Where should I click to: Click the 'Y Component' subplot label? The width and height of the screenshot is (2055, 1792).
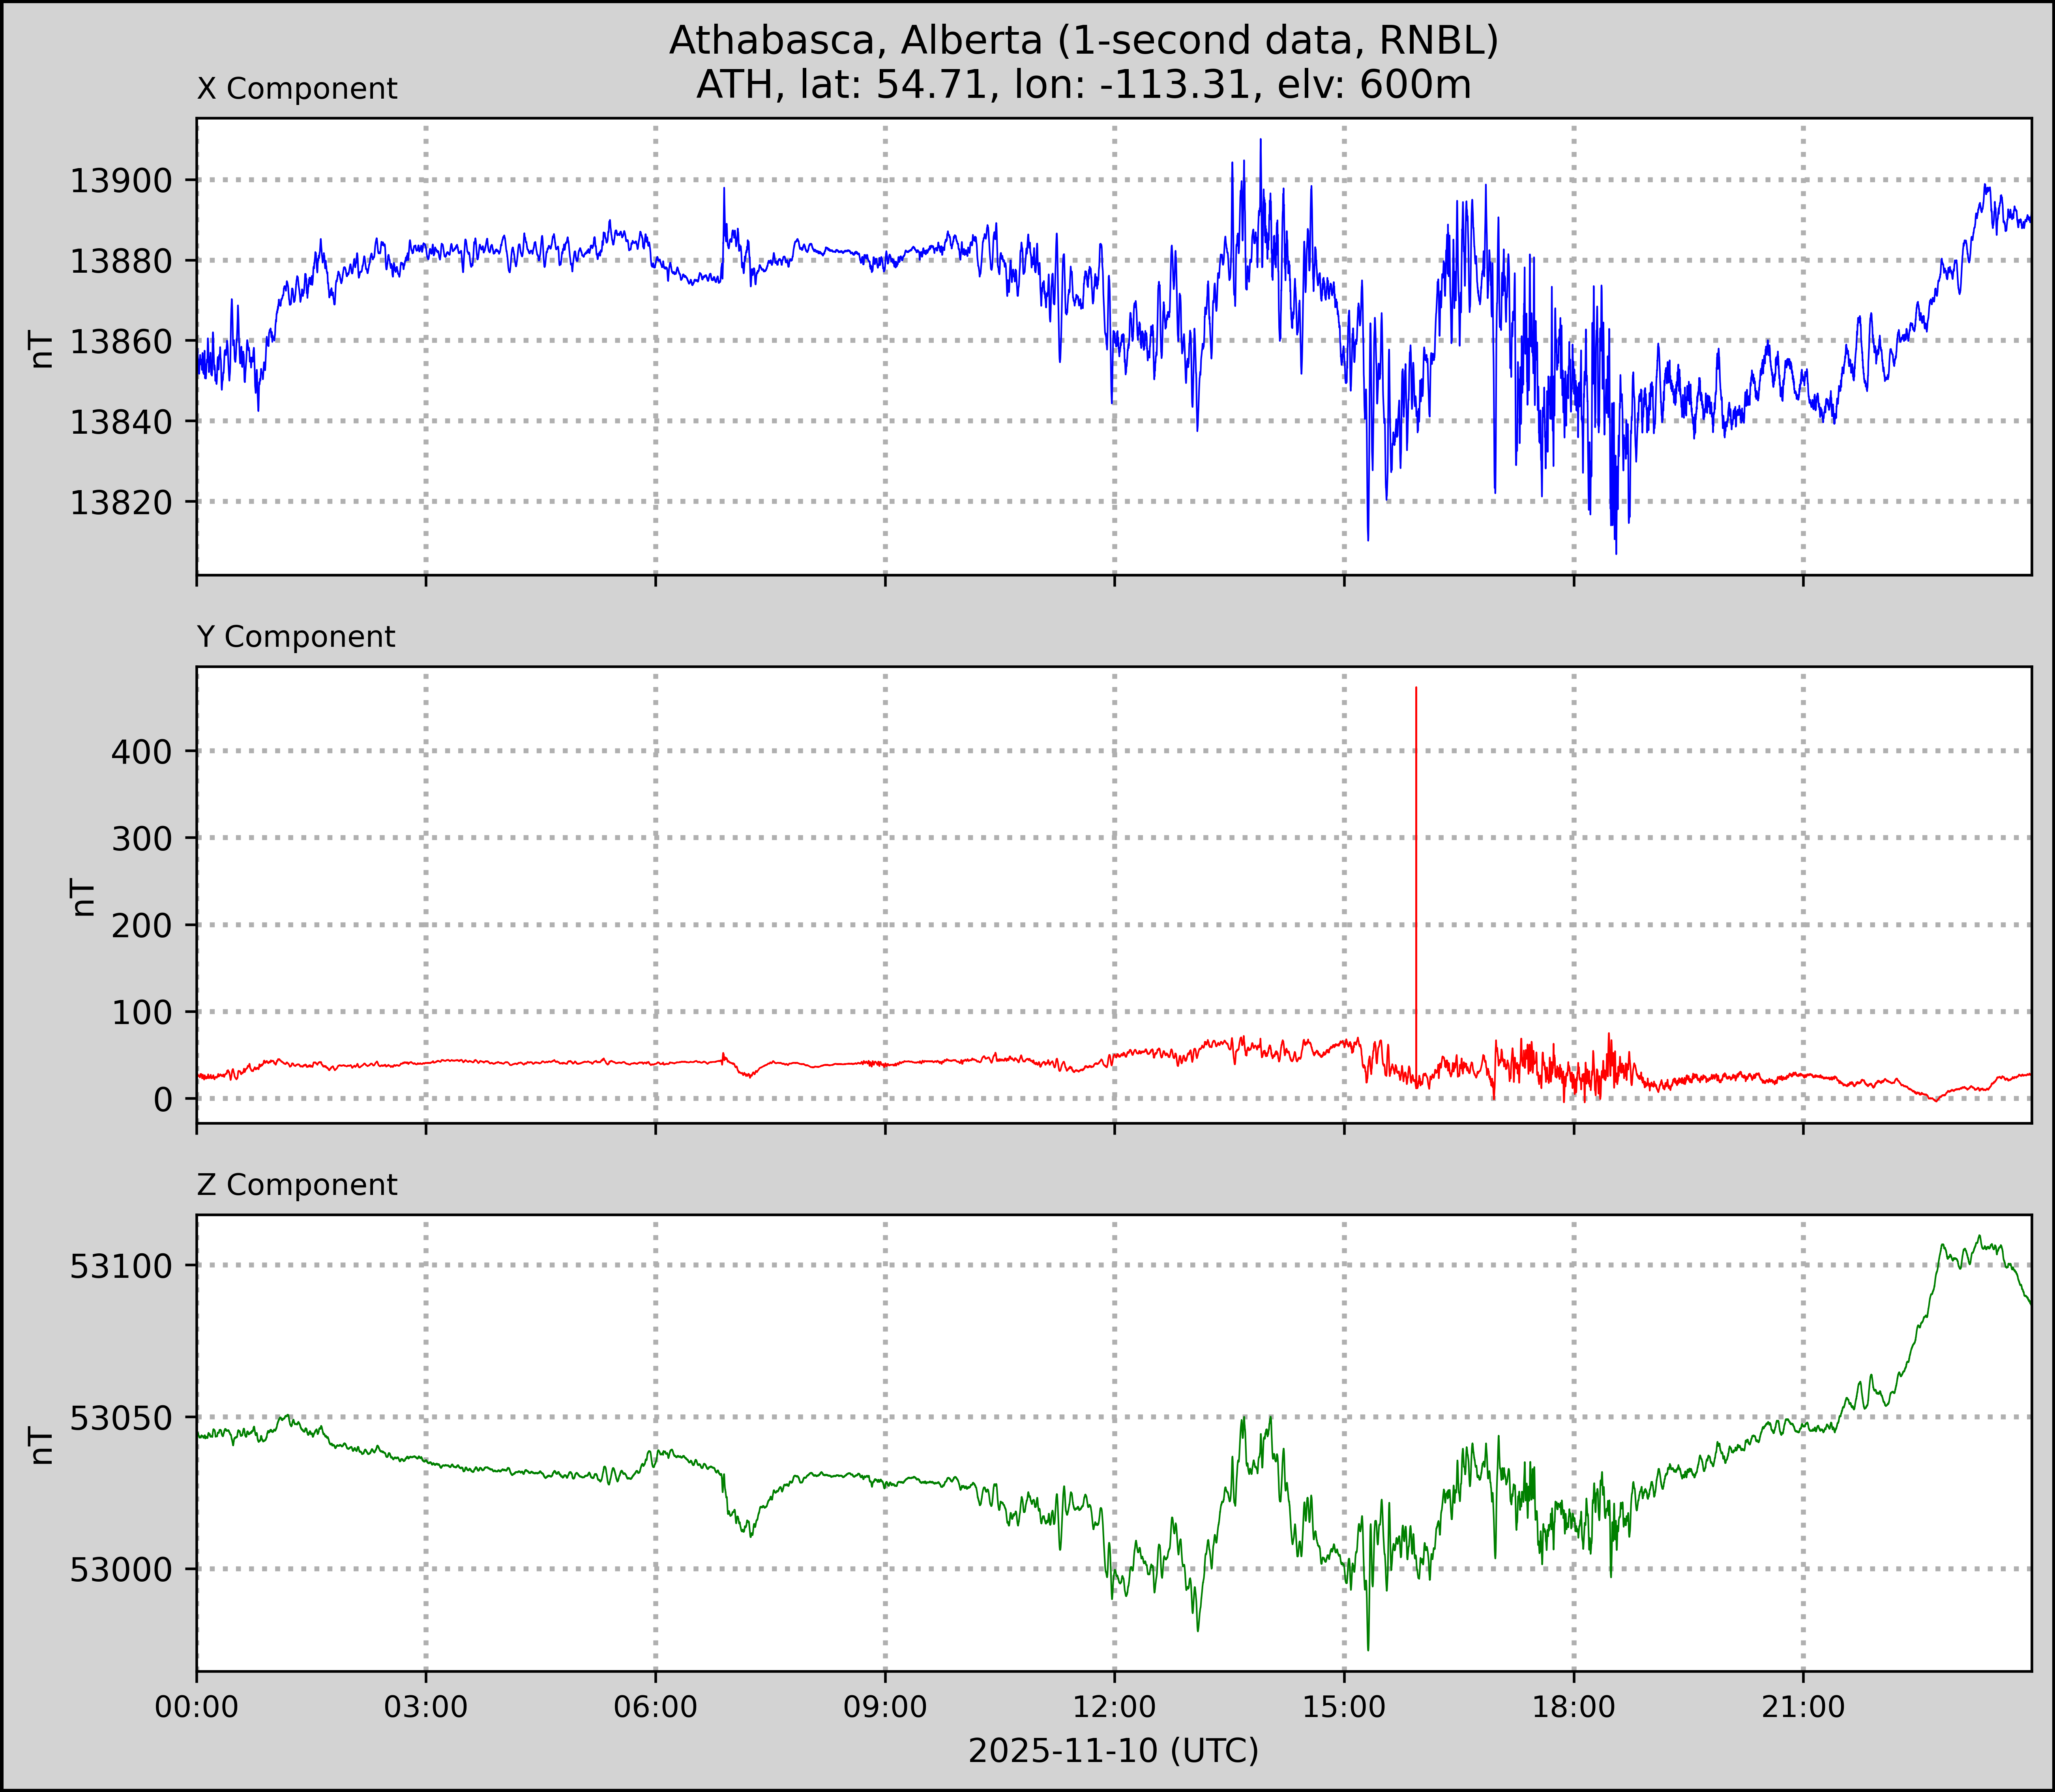pyautogui.click(x=296, y=637)
